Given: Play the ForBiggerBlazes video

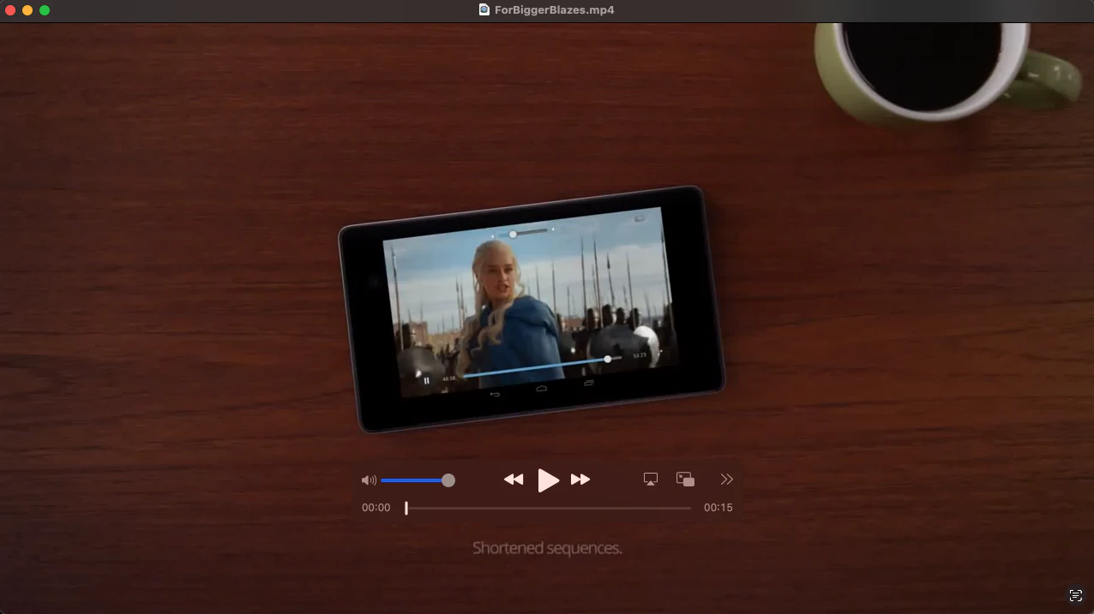Looking at the screenshot, I should [x=548, y=480].
